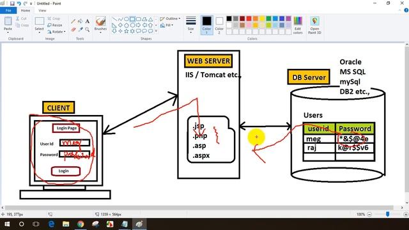Image resolution: width=409 pixels, height=230 pixels.
Task: Select the Text tool
Action: point(88,22)
